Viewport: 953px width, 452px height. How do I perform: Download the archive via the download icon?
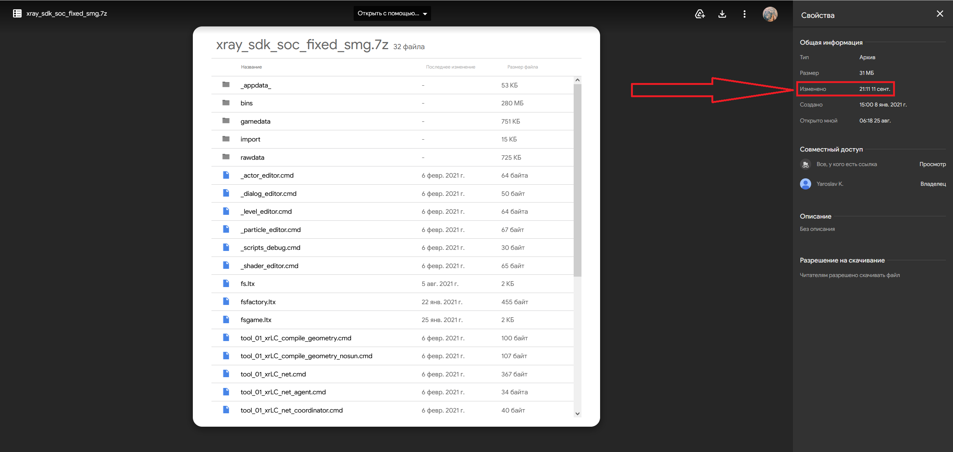point(722,14)
